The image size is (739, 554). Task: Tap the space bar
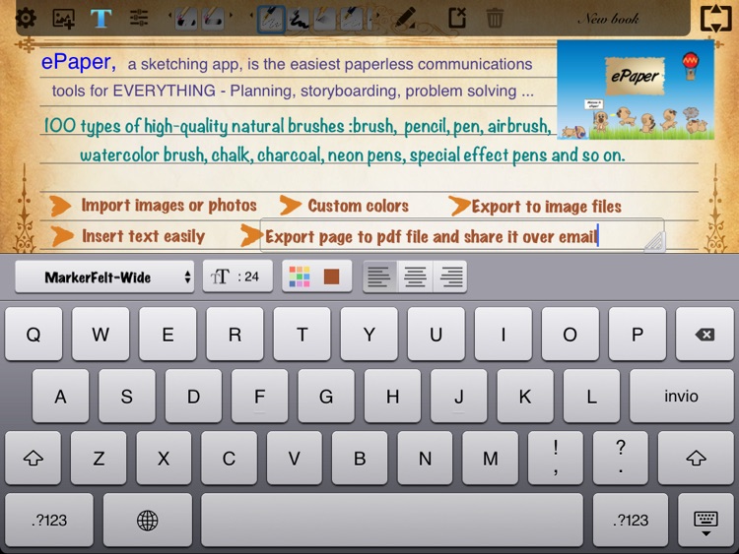[x=392, y=521]
